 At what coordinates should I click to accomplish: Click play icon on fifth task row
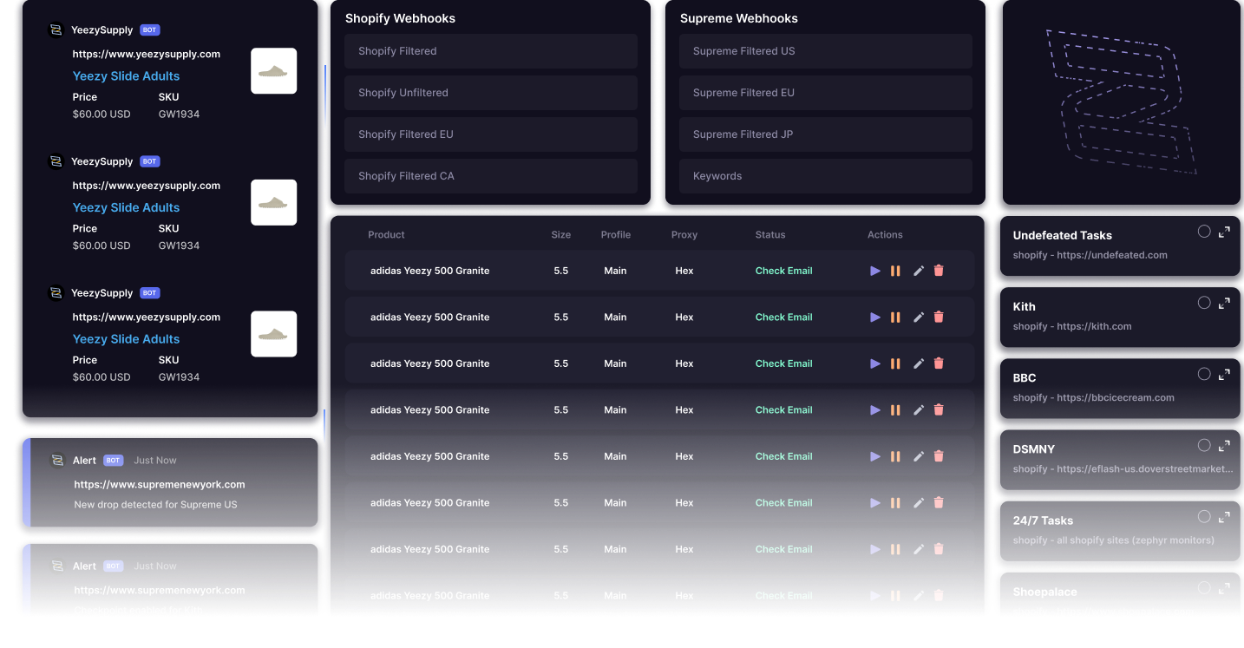874,456
